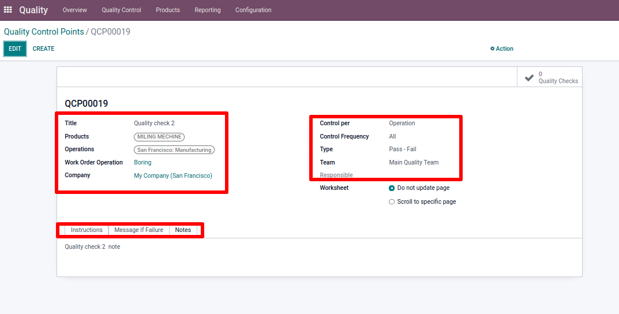Viewport: 619px width, 314px height.
Task: Open the Boring work order operation link
Action: coord(142,162)
